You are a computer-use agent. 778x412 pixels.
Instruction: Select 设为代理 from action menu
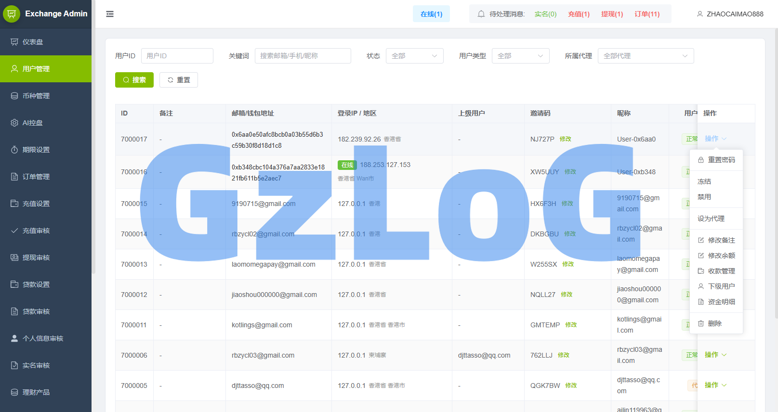tap(716, 219)
